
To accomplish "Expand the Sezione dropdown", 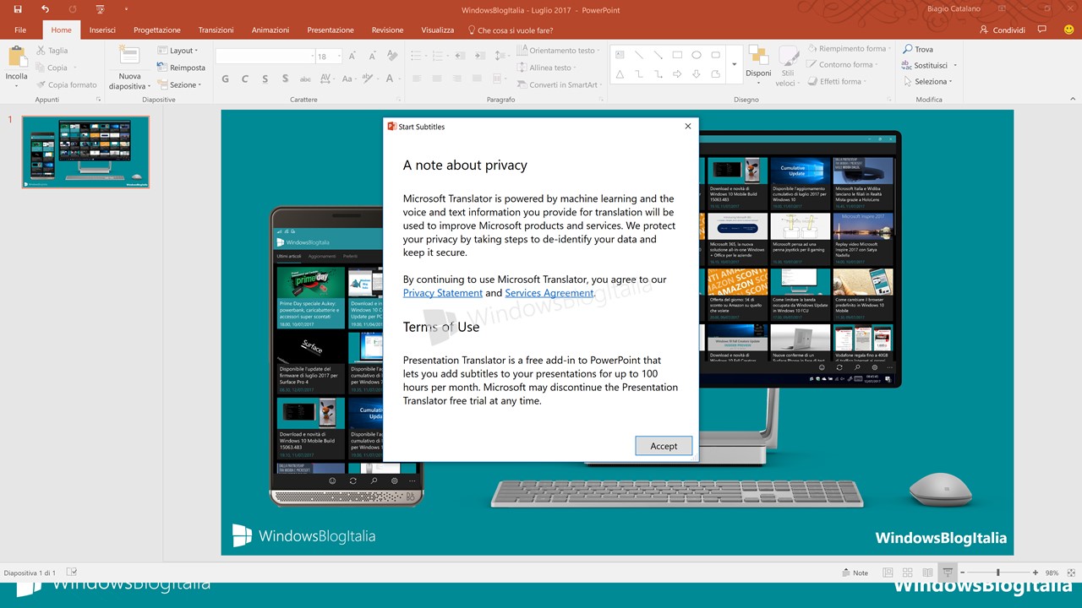I will pyautogui.click(x=179, y=84).
